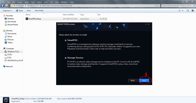Viewport: 196px width, 103px height.
Task: Select the Network icon in sidebar
Action: (4, 67)
